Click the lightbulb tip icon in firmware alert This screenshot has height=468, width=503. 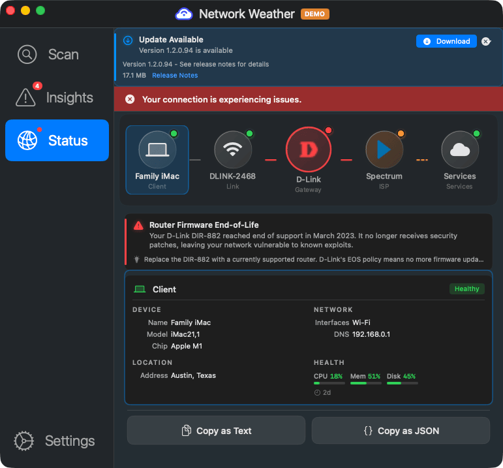click(136, 259)
